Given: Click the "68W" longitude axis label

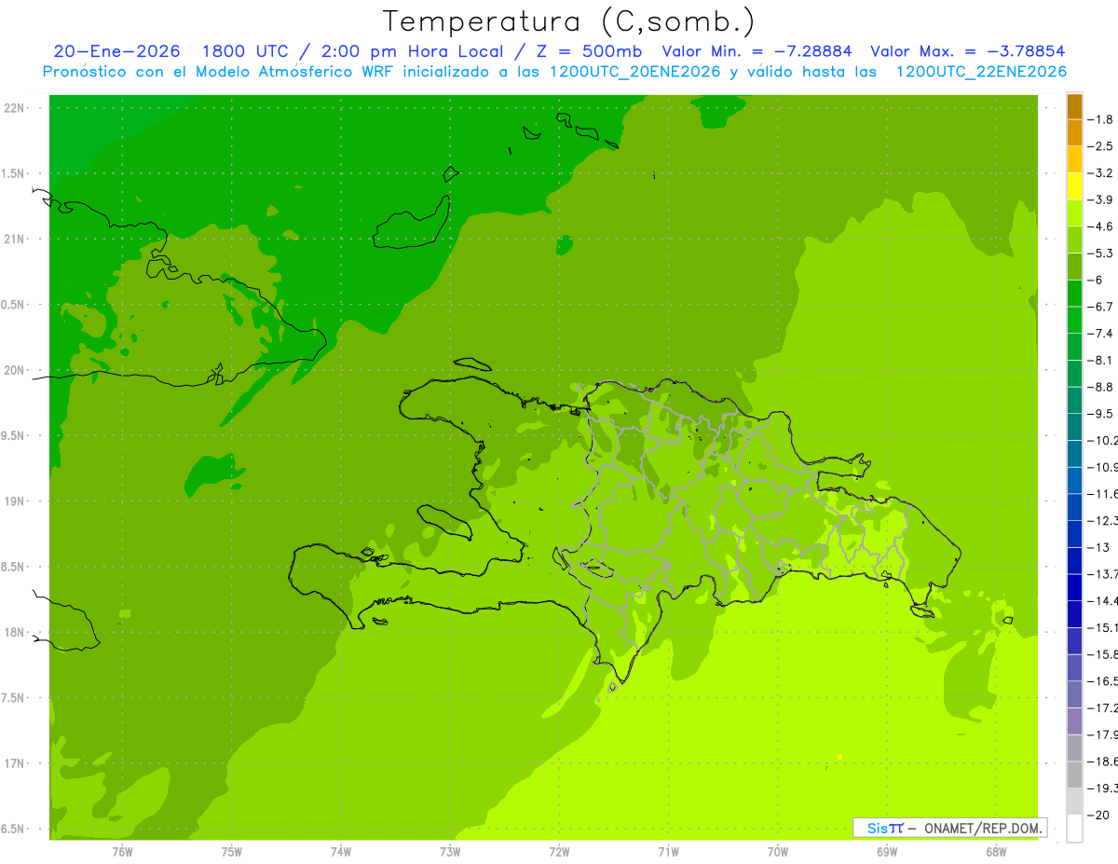Looking at the screenshot, I should tap(995, 852).
